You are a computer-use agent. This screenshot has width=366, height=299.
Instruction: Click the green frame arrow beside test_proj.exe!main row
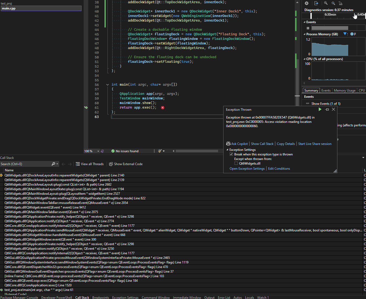pos(2,290)
